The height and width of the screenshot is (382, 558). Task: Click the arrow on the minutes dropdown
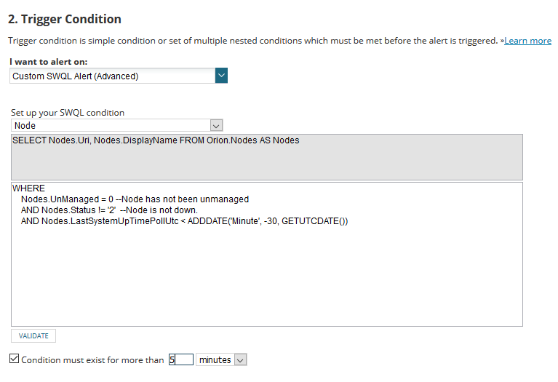pos(241,359)
